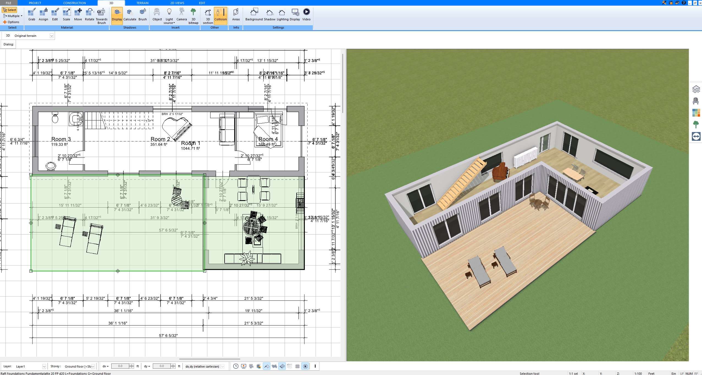Choose the Scale material tool
Image resolution: width=702 pixels, height=375 pixels.
click(x=67, y=15)
